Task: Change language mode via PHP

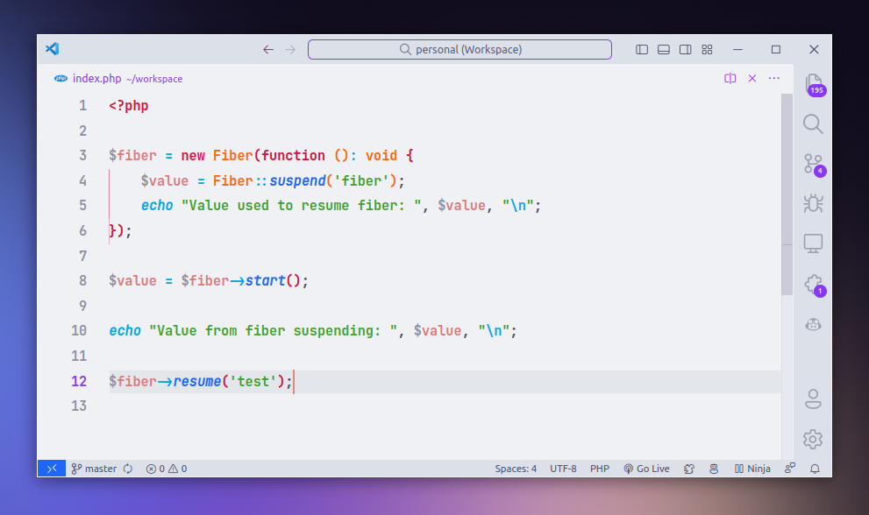Action: coord(600,469)
